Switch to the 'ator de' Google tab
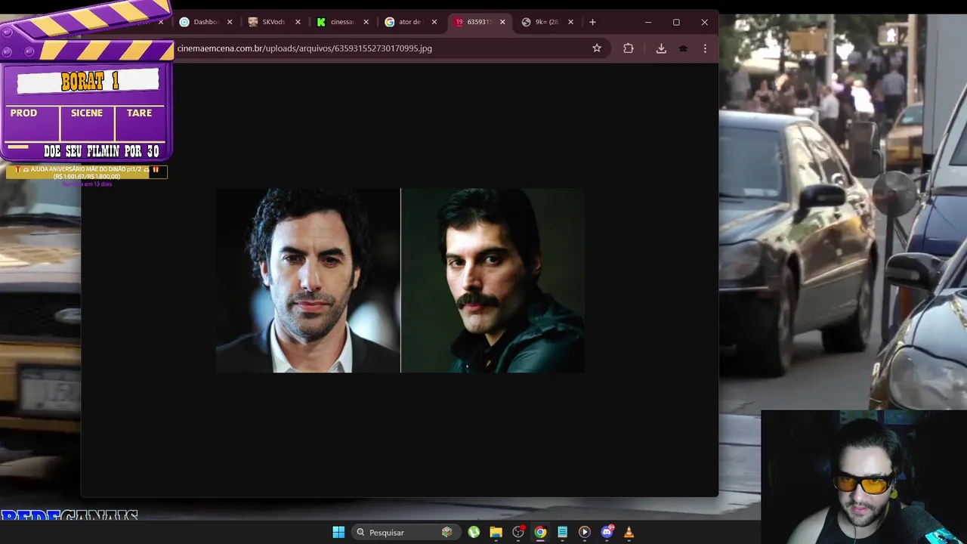Screen dimensions: 967x544 click(x=409, y=22)
